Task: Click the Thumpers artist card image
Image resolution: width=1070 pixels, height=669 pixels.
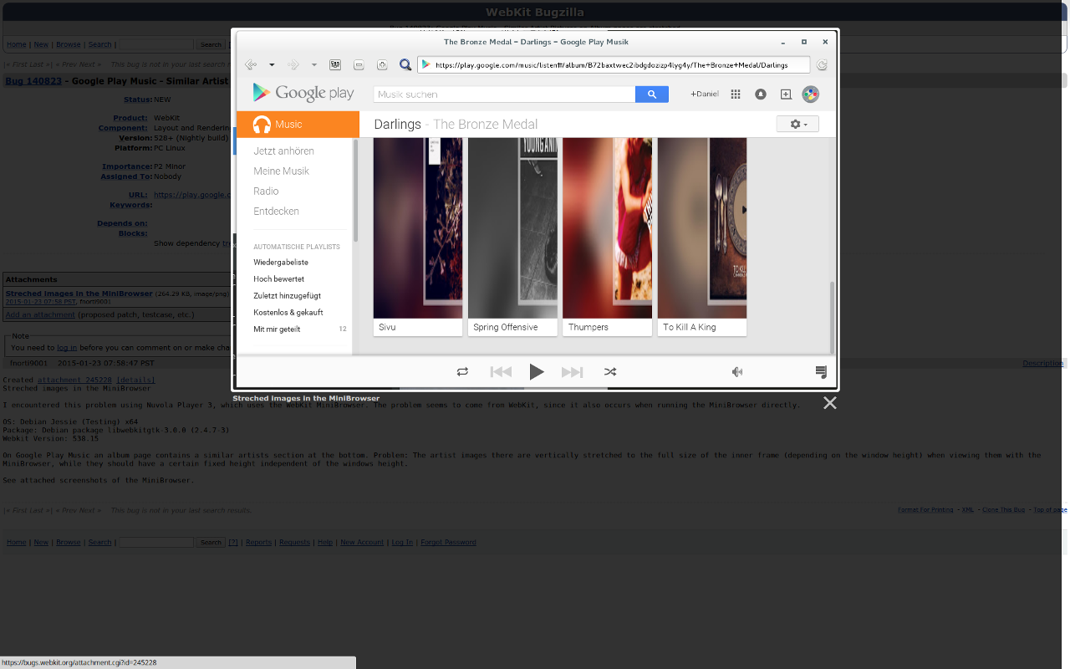Action: click(607, 227)
